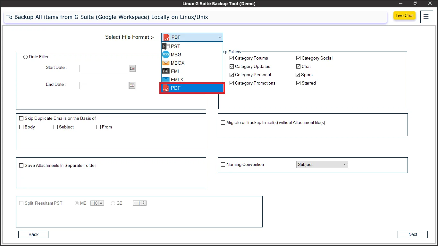Click the Start Date input field
Image resolution: width=438 pixels, height=246 pixels.
(104, 68)
